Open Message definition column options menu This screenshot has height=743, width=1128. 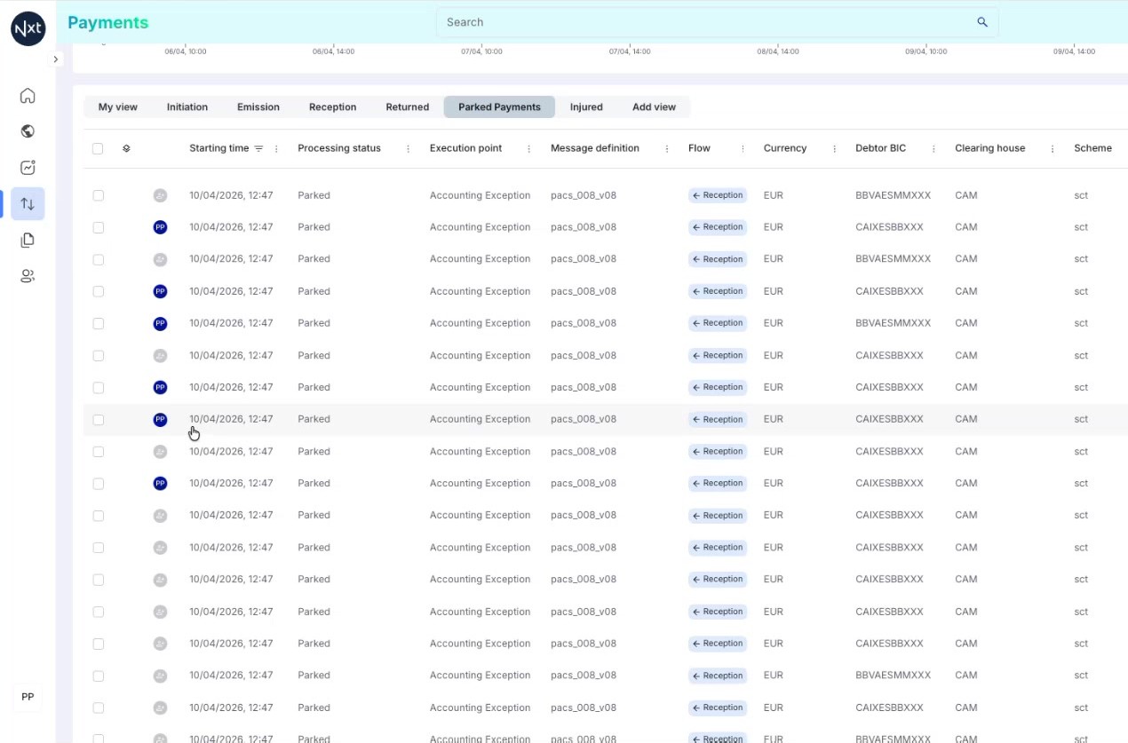point(667,148)
